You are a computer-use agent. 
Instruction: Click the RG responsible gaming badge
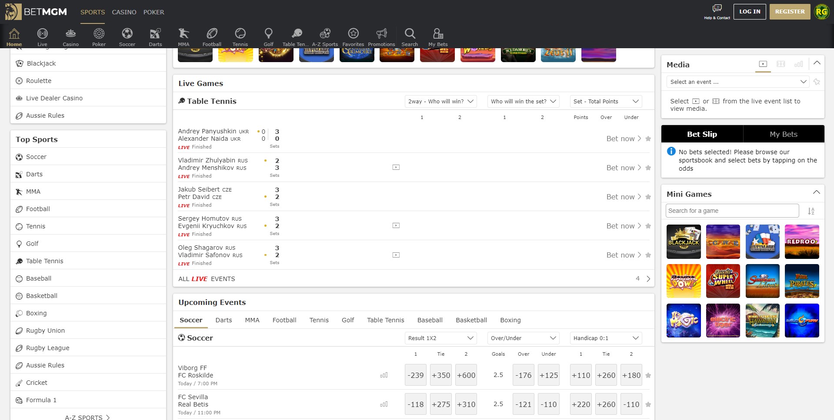pyautogui.click(x=821, y=12)
